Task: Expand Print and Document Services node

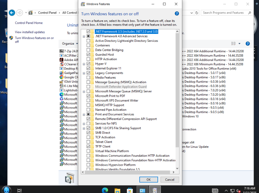Action: (x=84, y=114)
